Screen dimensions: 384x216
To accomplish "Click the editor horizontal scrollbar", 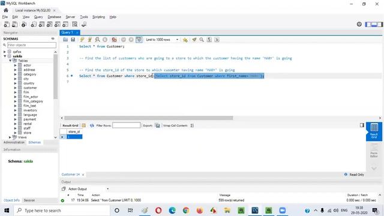I will 148,118.
